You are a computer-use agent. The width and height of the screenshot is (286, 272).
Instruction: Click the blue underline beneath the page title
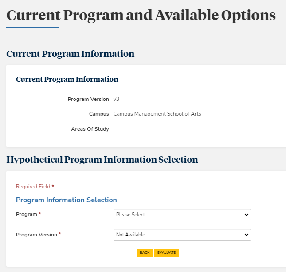[33, 28]
